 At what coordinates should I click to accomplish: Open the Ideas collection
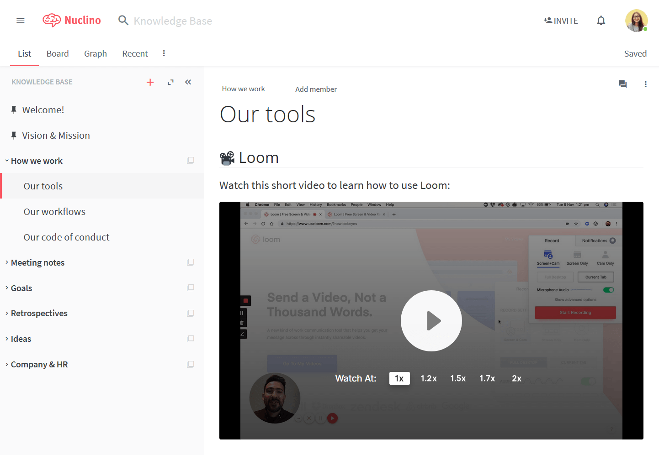pyautogui.click(x=21, y=339)
